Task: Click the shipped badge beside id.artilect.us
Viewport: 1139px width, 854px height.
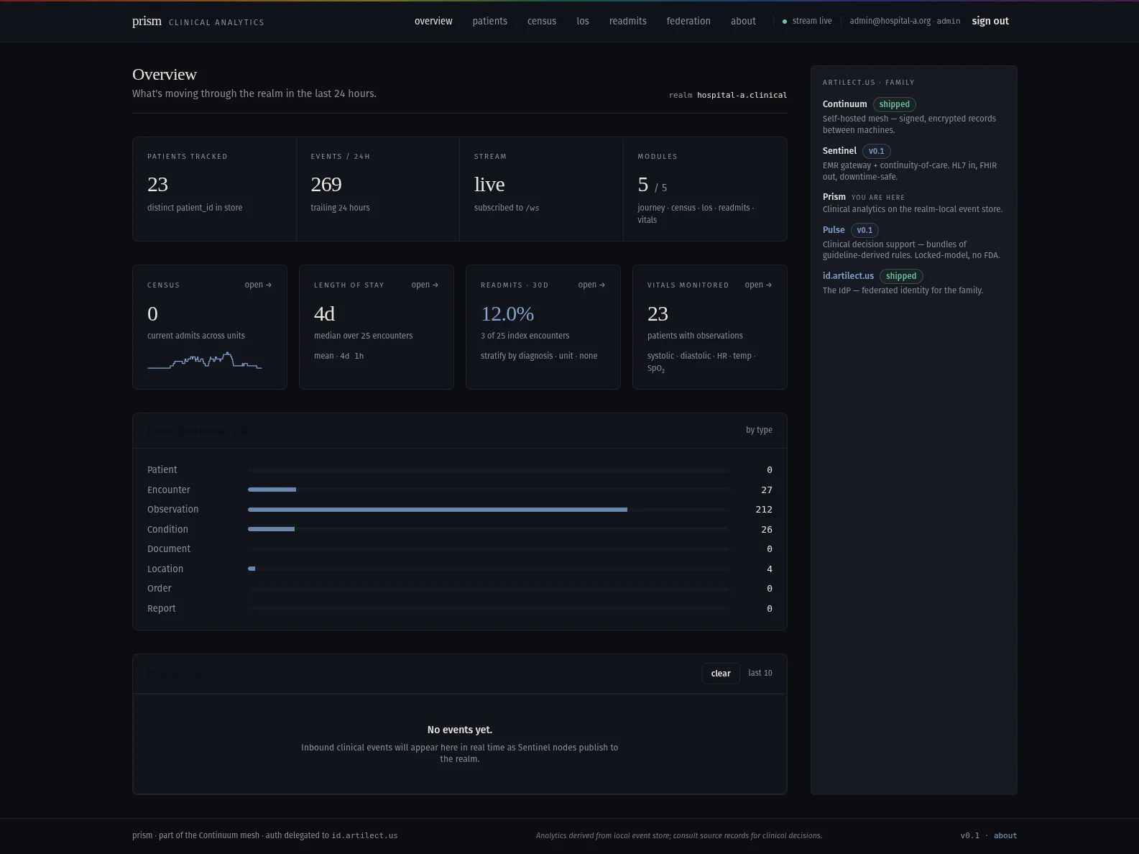Action: (901, 276)
